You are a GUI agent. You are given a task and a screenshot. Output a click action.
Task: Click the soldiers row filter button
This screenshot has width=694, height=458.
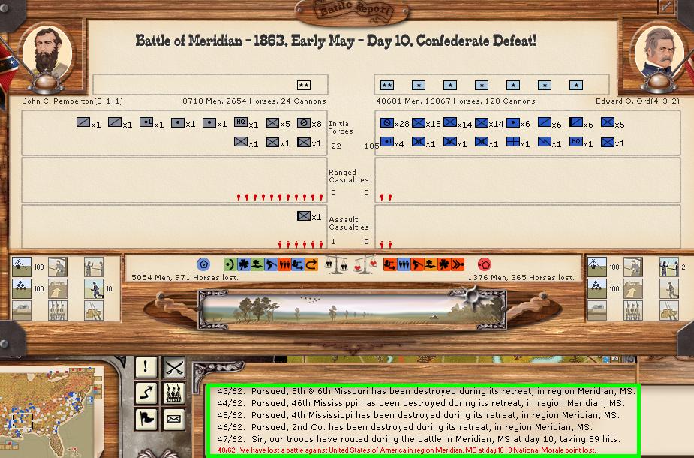pos(174,393)
